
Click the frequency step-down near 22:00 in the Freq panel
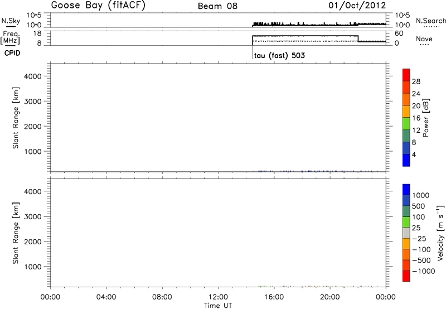tap(358, 38)
